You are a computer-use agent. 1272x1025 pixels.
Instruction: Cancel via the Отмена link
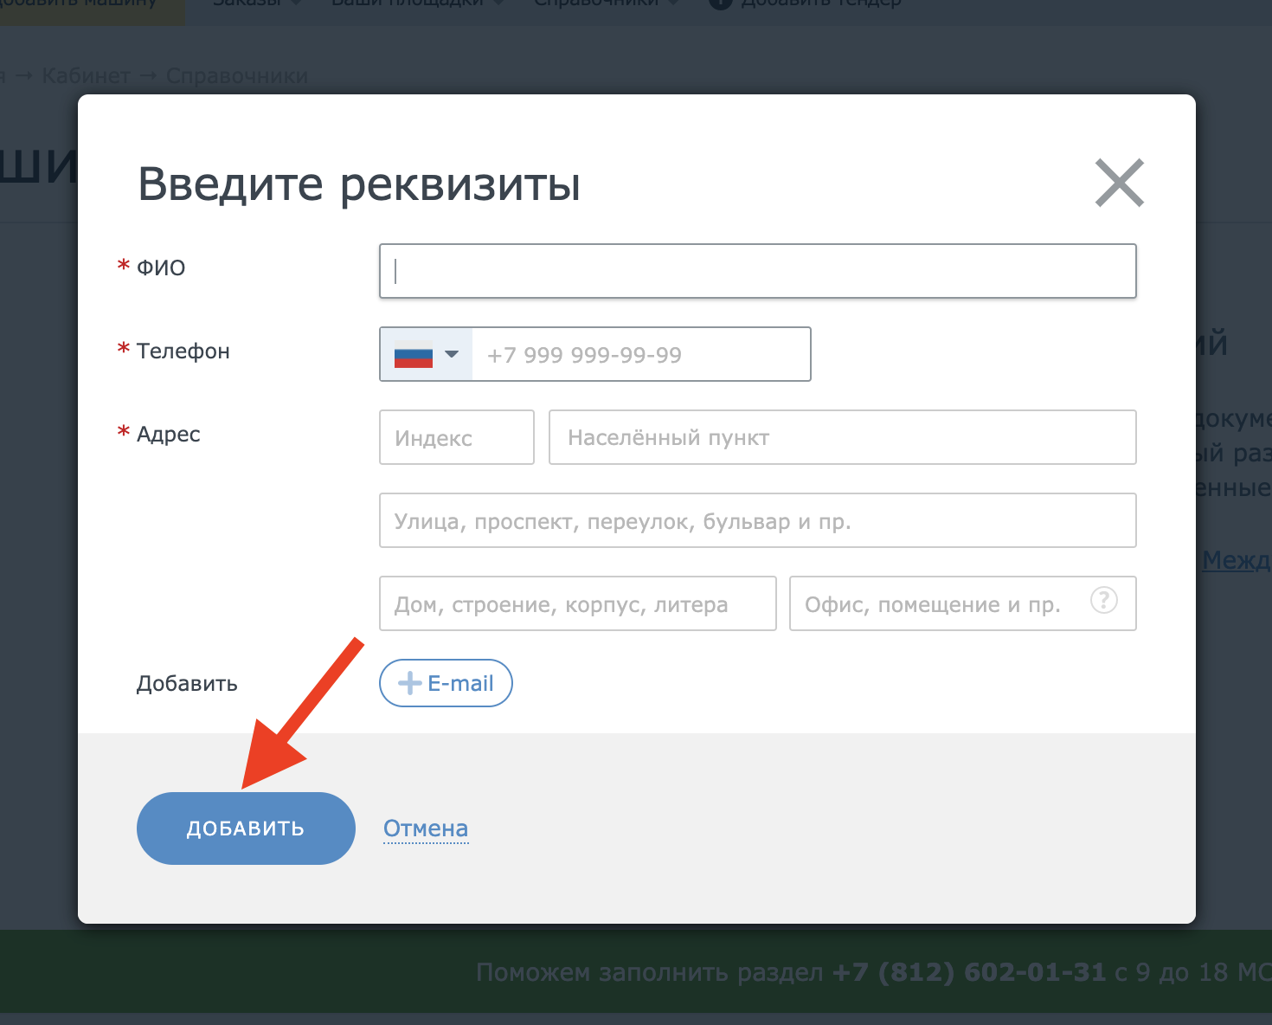pos(426,828)
